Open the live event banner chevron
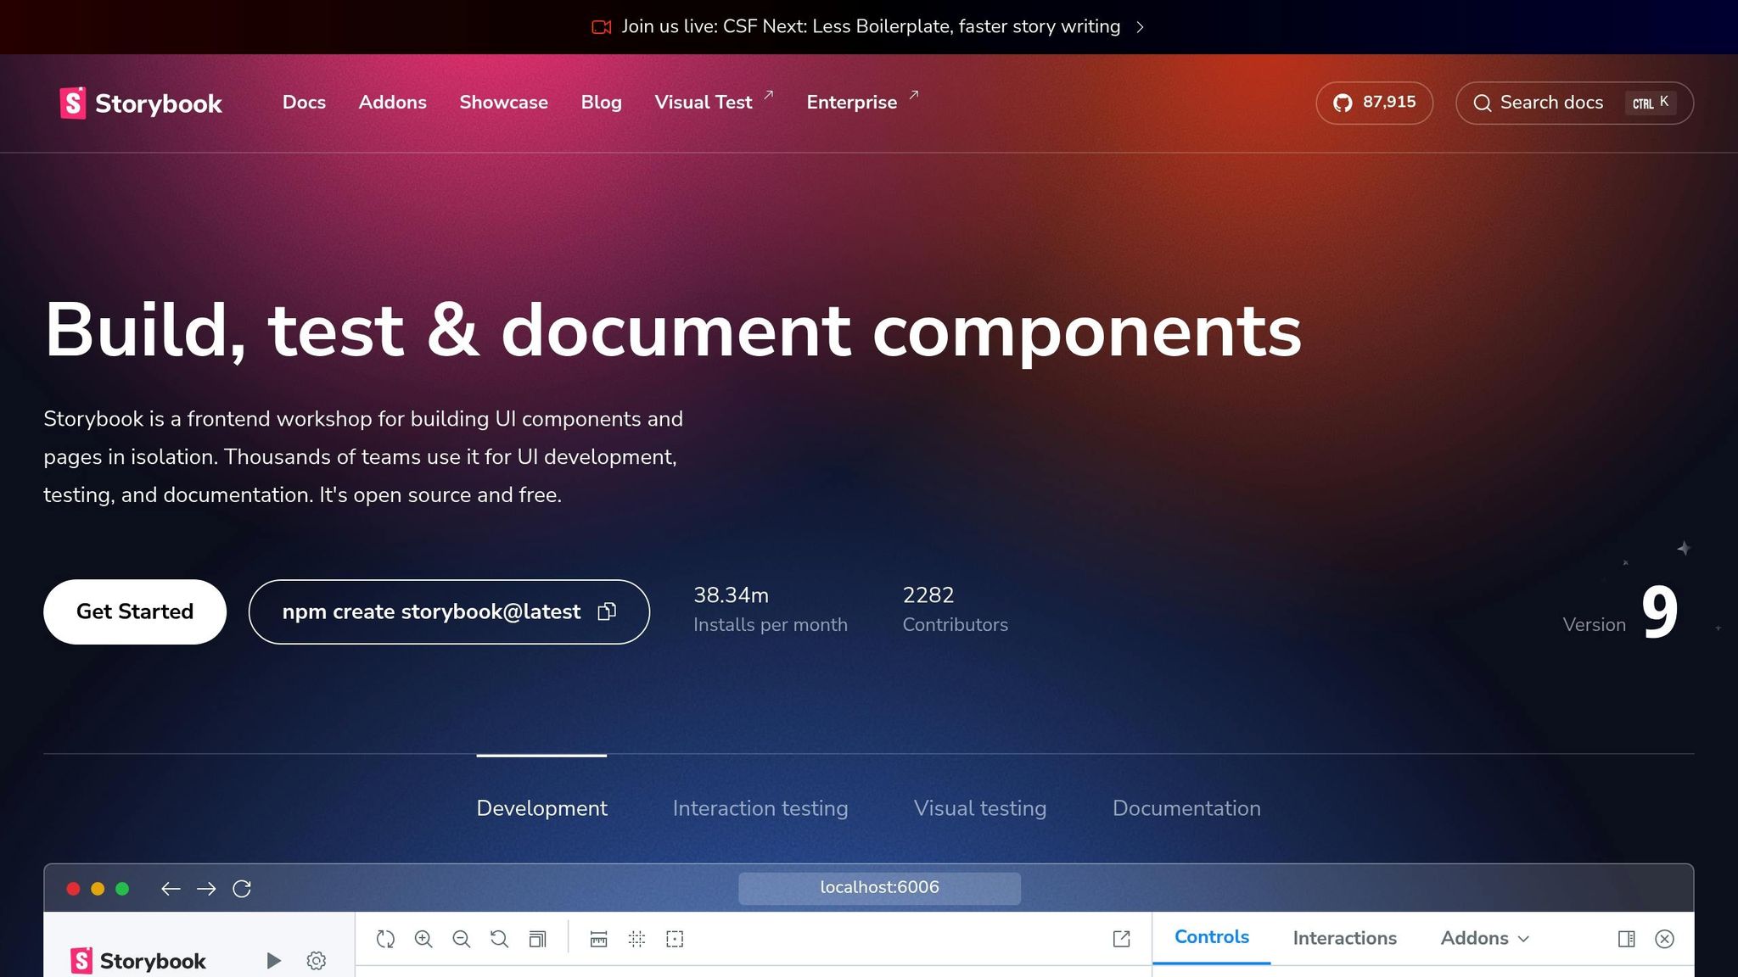This screenshot has height=977, width=1738. pyautogui.click(x=1141, y=27)
